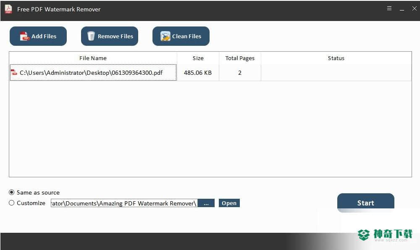Open the hamburger menu in title bar
The width and height of the screenshot is (420, 250).
tap(389, 8)
